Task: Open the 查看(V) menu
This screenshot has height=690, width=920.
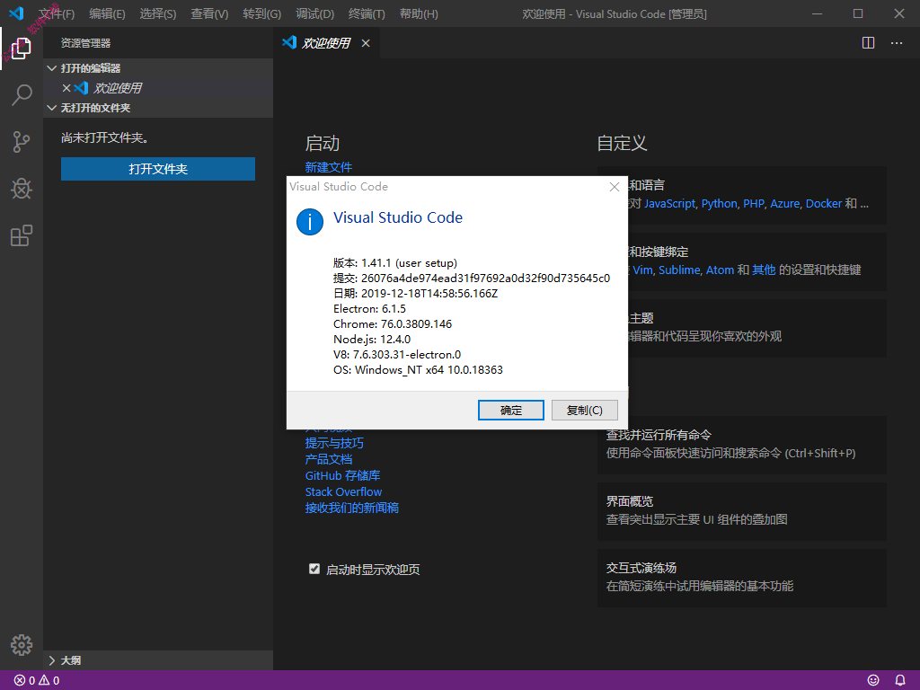Action: pyautogui.click(x=209, y=13)
